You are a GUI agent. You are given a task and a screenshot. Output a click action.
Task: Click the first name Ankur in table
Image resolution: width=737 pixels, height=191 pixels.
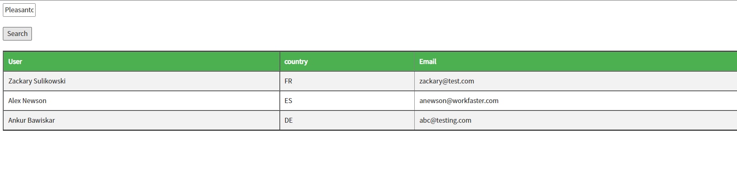[17, 120]
